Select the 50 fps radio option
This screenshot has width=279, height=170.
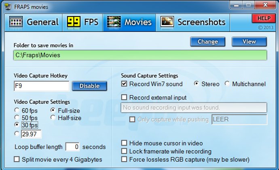pos(17,117)
